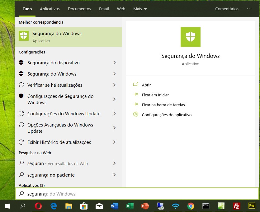Click magnifier icon beside seguran web result
Image resolution: width=260 pixels, height=212 pixels.
point(21,163)
